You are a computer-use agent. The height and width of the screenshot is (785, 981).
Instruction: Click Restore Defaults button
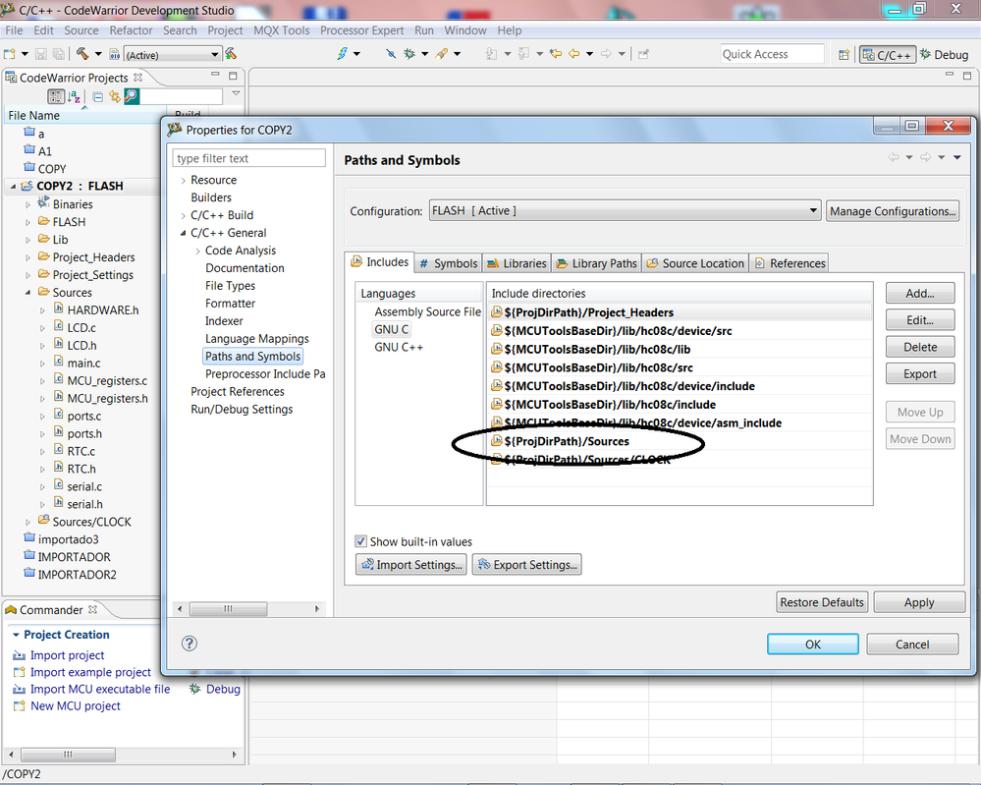822,602
